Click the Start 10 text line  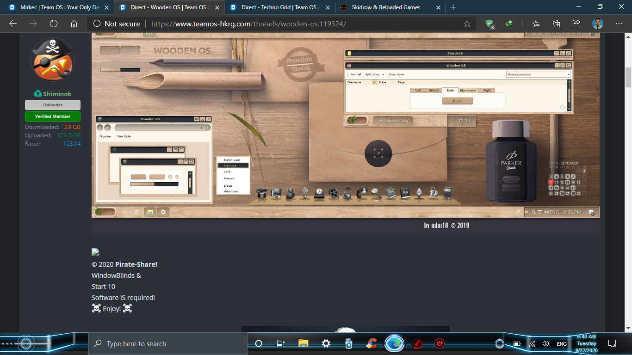104,287
